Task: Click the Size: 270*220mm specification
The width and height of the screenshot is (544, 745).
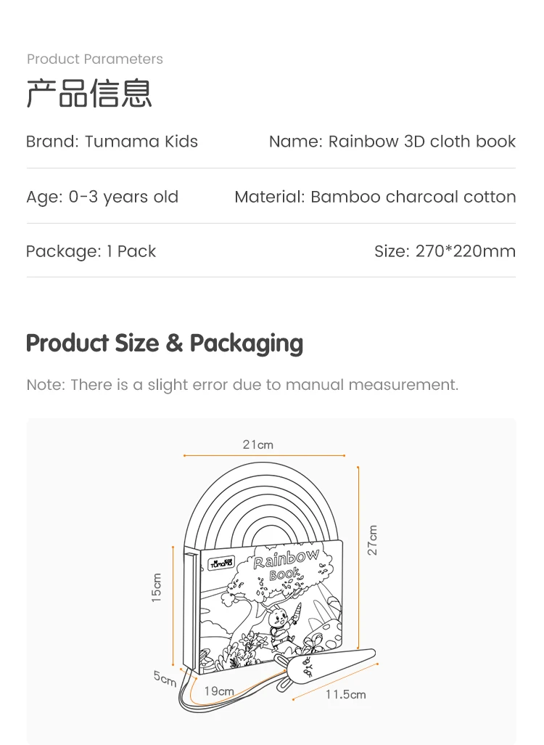Action: [x=445, y=251]
